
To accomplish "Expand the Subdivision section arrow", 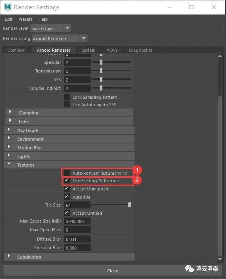I will [9, 256].
